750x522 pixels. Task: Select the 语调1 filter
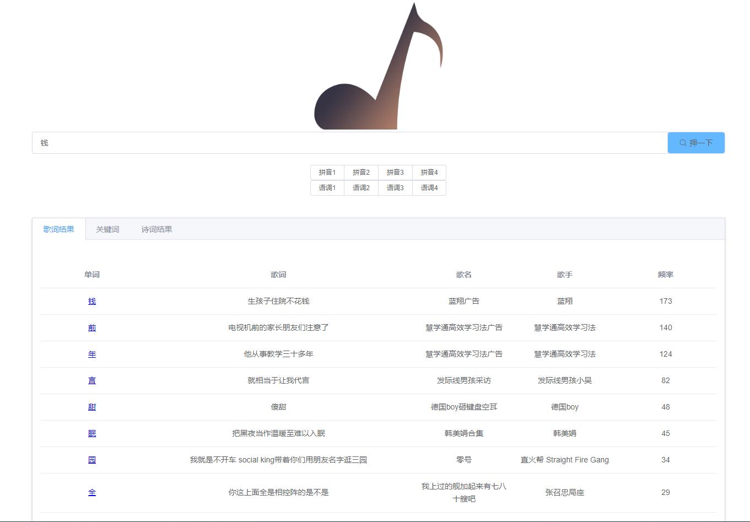point(327,188)
